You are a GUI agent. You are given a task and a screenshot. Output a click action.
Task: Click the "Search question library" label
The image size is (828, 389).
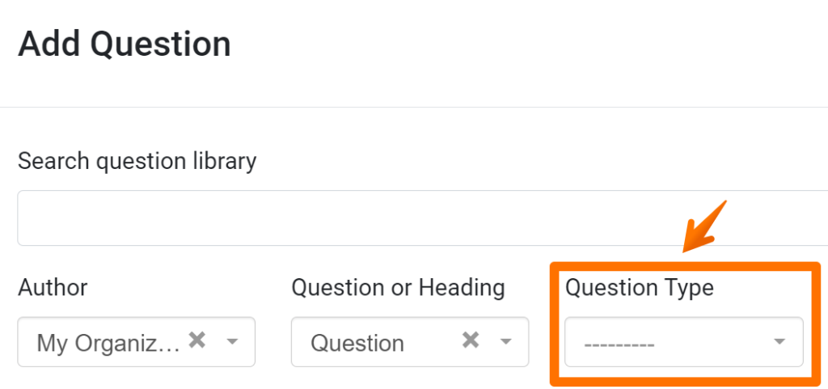tap(137, 161)
